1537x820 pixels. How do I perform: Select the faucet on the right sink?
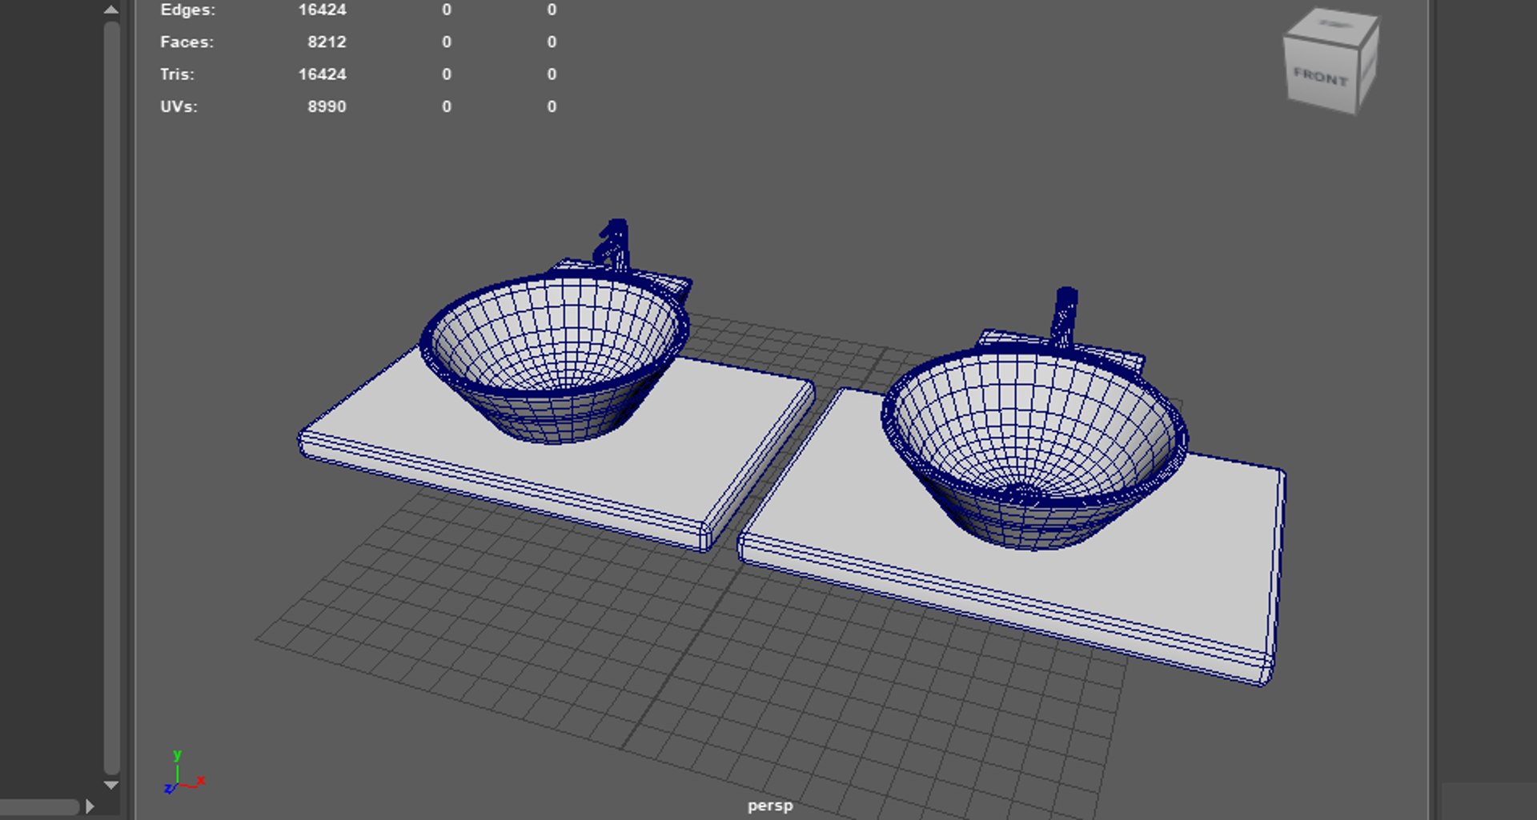click(1064, 317)
